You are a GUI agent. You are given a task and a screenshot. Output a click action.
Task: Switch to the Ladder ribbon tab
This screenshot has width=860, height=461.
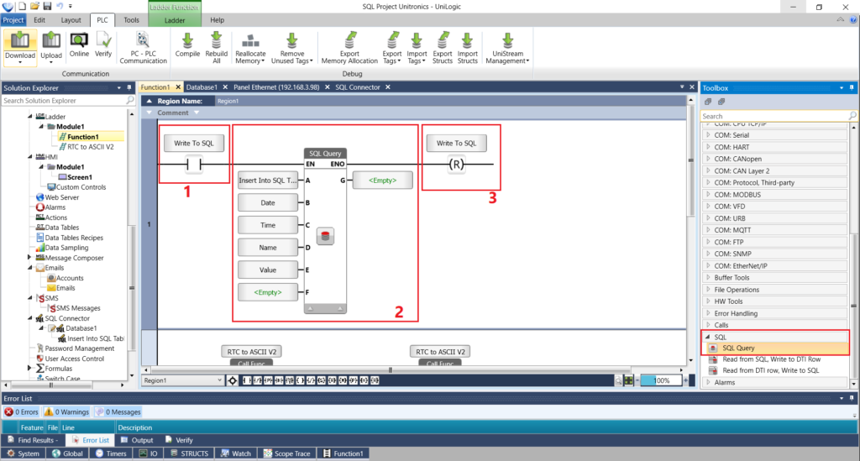click(x=175, y=20)
